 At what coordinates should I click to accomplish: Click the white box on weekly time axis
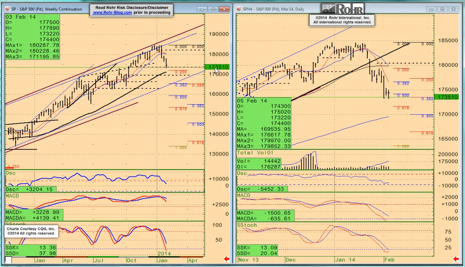(x=9, y=260)
